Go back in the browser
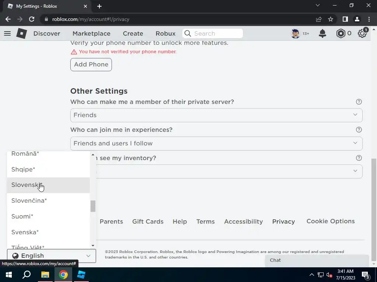 (x=8, y=19)
